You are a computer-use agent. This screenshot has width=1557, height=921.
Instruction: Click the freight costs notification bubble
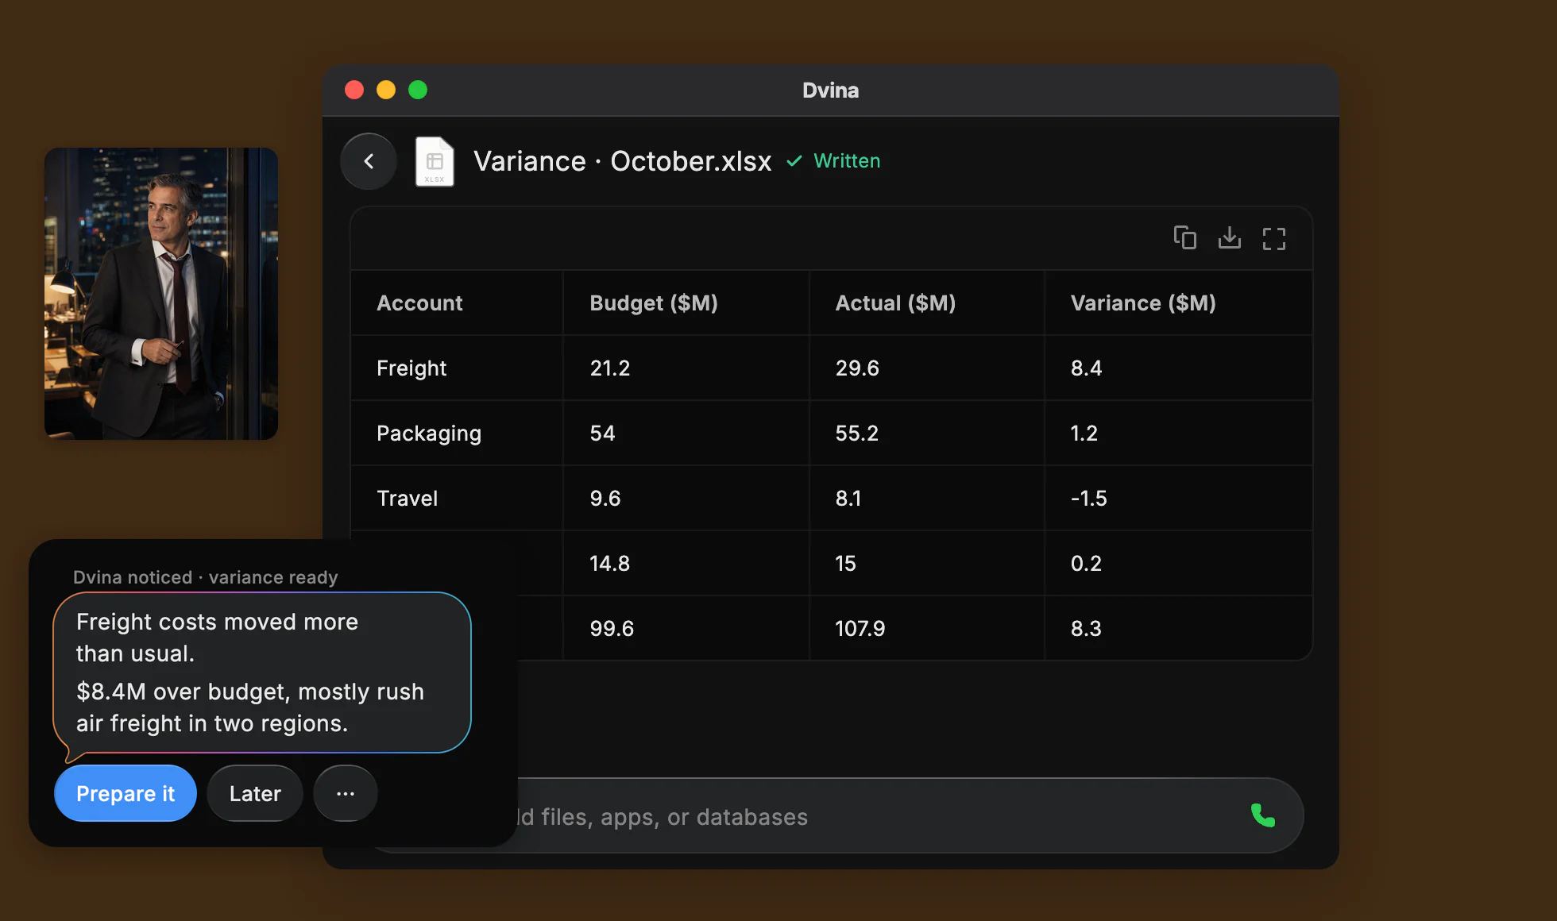coord(262,672)
